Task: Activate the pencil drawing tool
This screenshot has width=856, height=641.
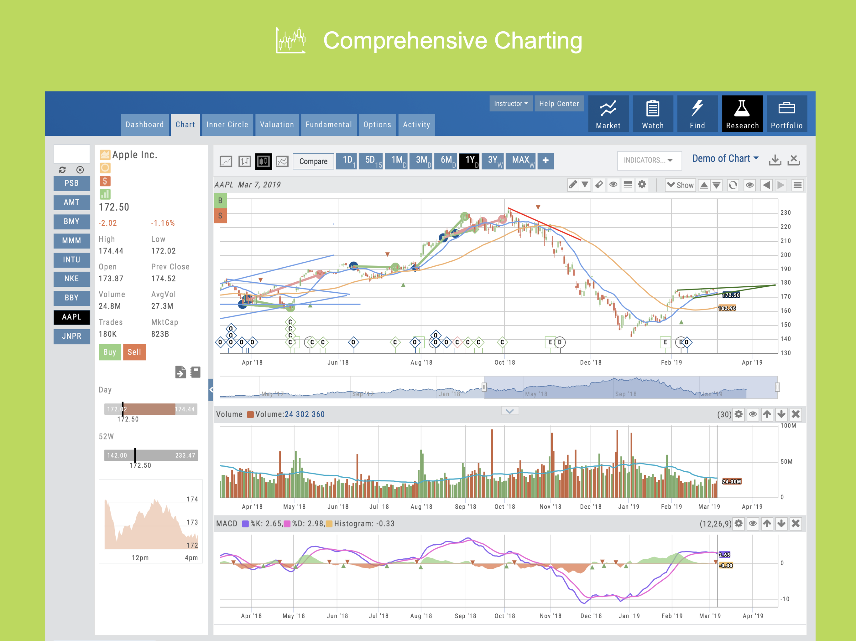Action: click(573, 185)
